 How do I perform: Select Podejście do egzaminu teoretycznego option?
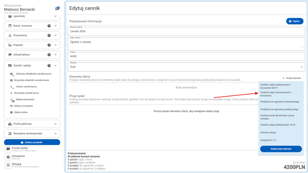[x=280, y=102]
